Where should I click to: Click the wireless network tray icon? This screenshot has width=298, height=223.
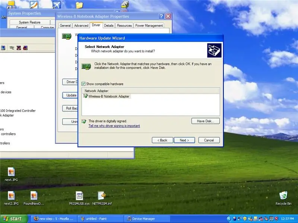240,219
